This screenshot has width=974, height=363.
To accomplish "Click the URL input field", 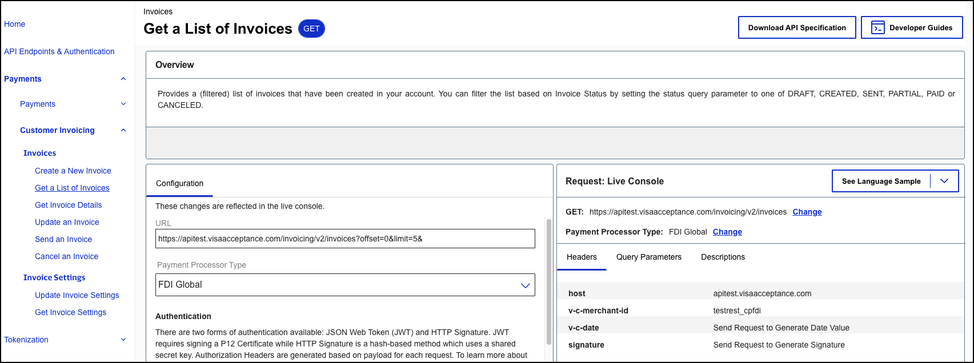I will tap(345, 239).
